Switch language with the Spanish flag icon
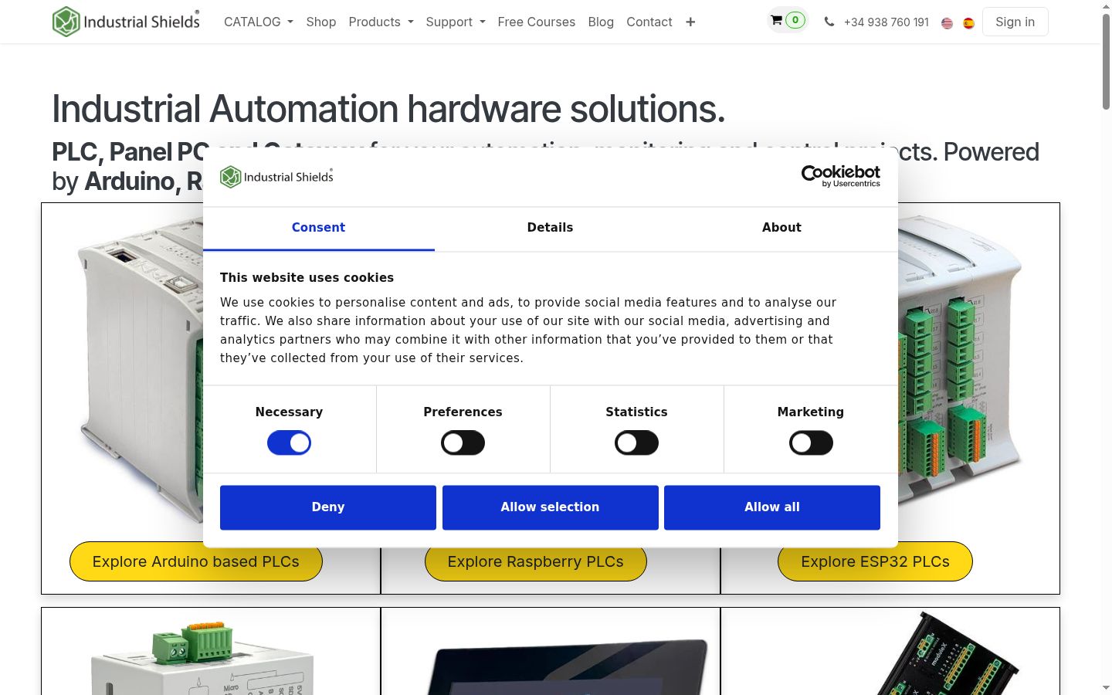 (x=968, y=23)
